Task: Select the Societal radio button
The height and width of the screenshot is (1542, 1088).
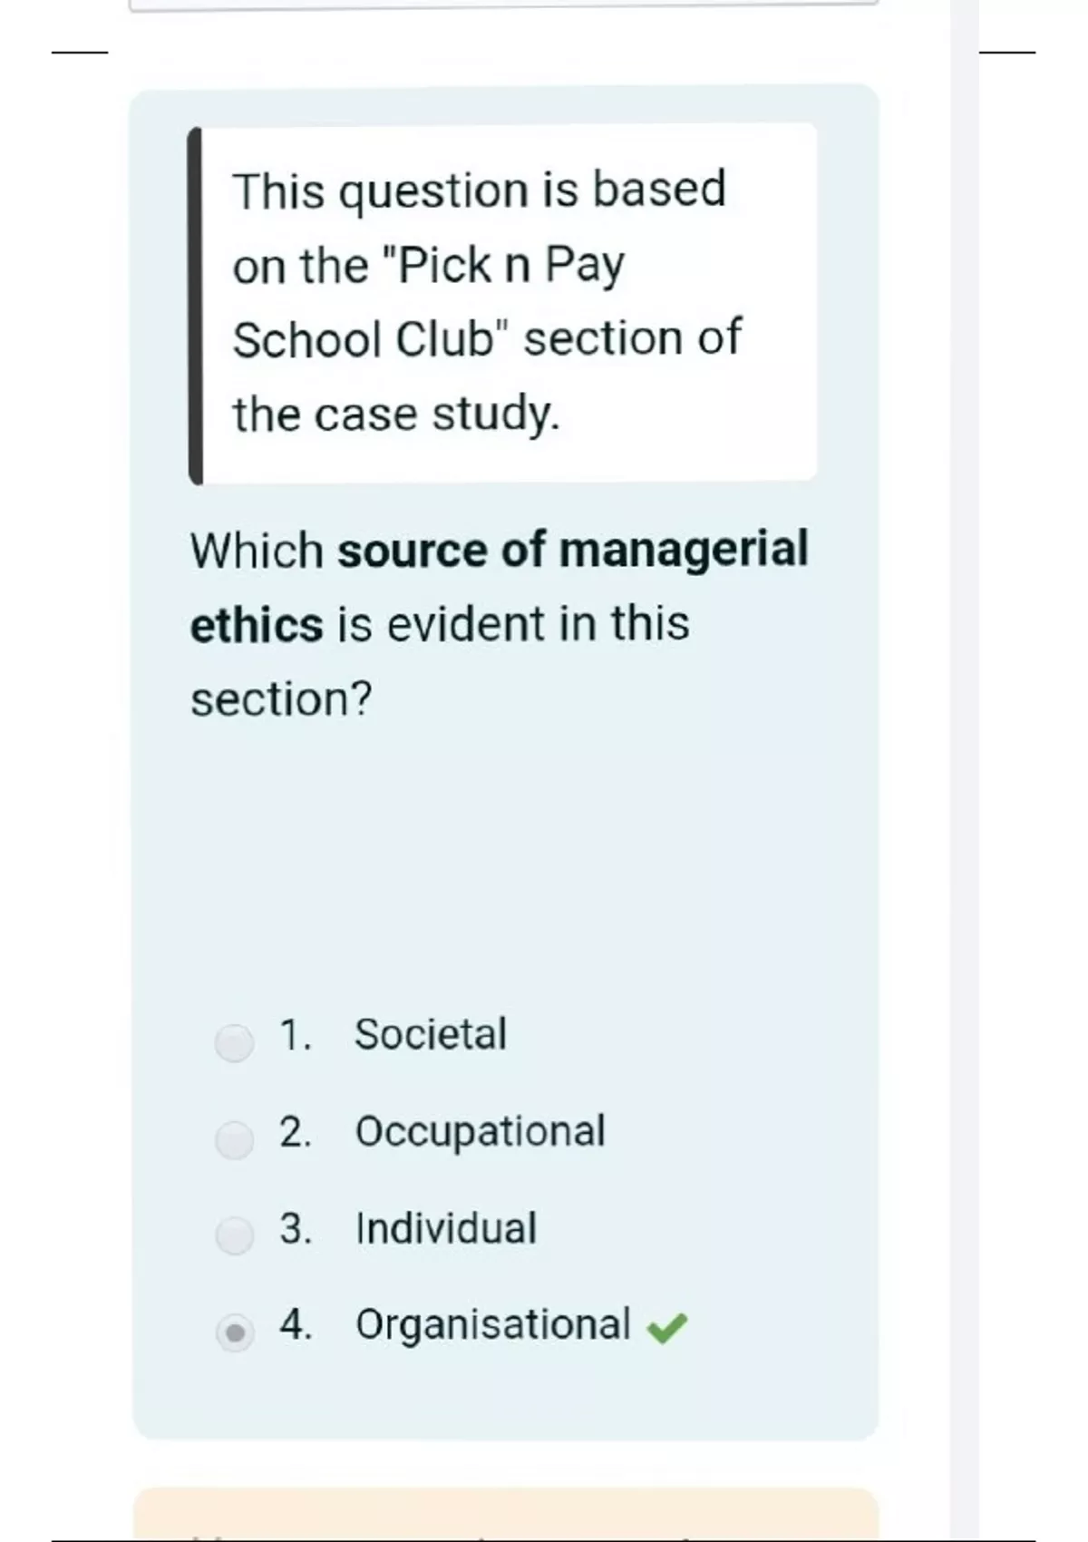Action: pyautogui.click(x=234, y=1042)
